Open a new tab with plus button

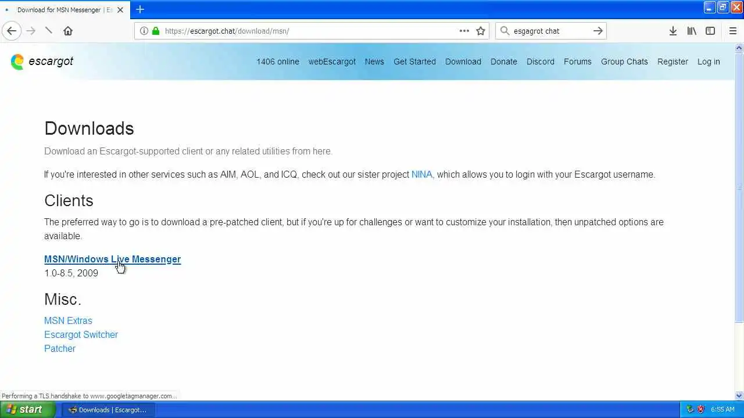(x=139, y=9)
